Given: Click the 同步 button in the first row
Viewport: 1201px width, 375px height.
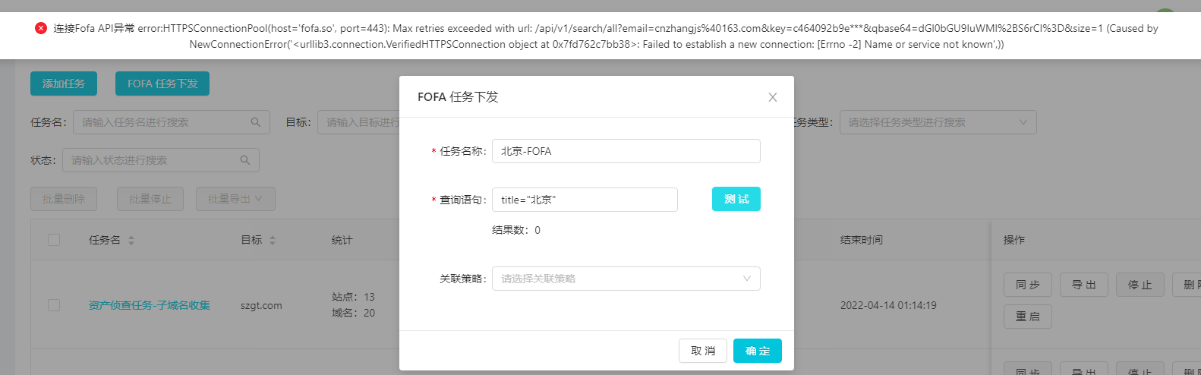Looking at the screenshot, I should (x=1028, y=285).
